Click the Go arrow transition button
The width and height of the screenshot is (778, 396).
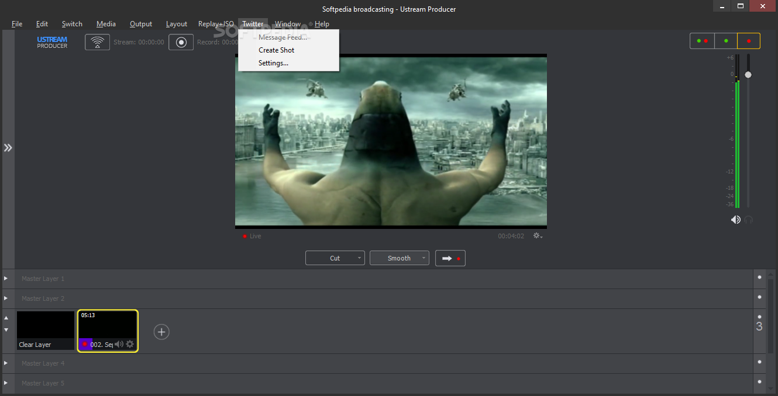click(x=450, y=258)
